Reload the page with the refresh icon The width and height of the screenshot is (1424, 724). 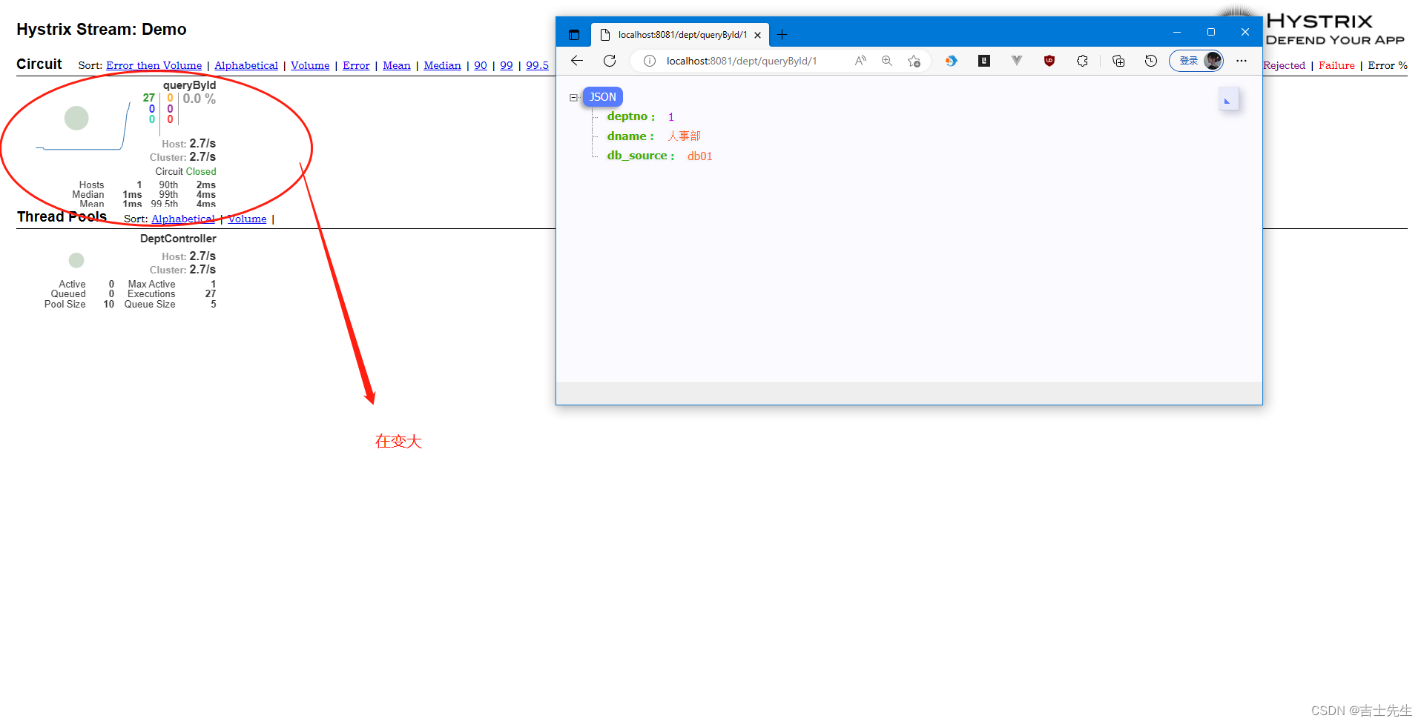610,61
